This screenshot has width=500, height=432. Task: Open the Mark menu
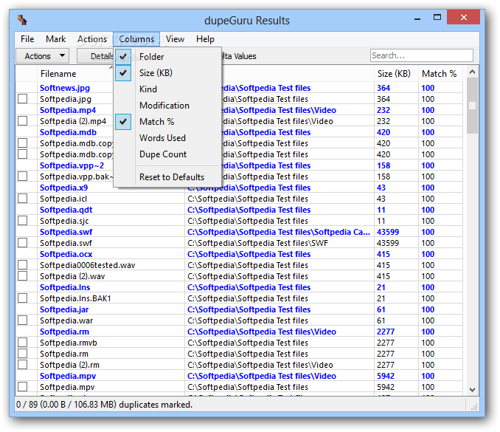55,39
